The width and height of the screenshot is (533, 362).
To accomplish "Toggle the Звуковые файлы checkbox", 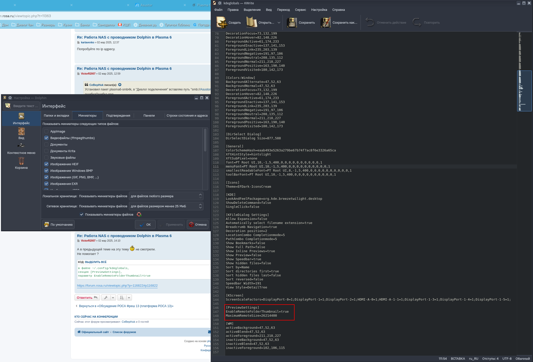I will tap(46, 157).
